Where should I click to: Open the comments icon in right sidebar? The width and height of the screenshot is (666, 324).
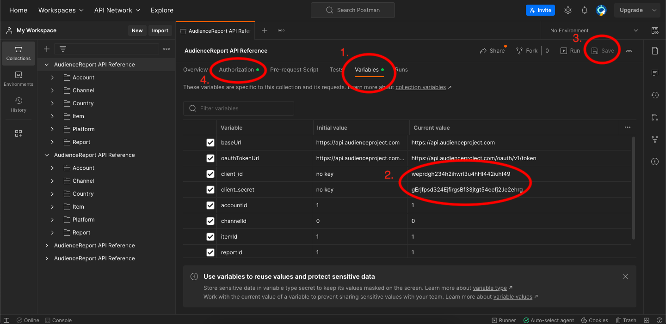[x=655, y=73]
